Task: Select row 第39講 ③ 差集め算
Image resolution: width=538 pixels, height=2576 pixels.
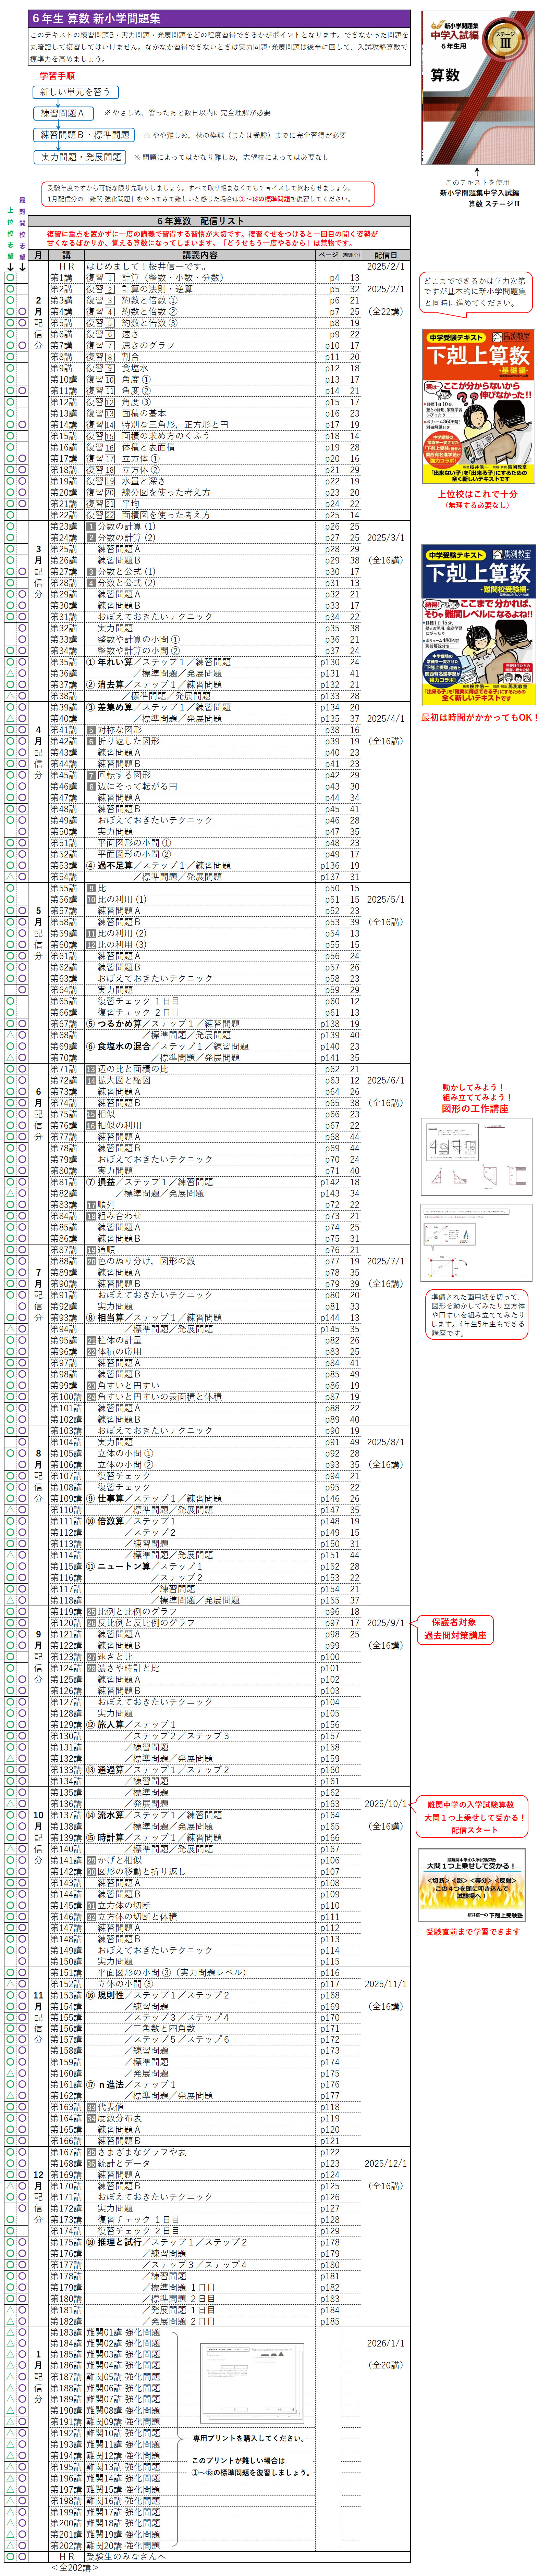Action: click(x=205, y=707)
